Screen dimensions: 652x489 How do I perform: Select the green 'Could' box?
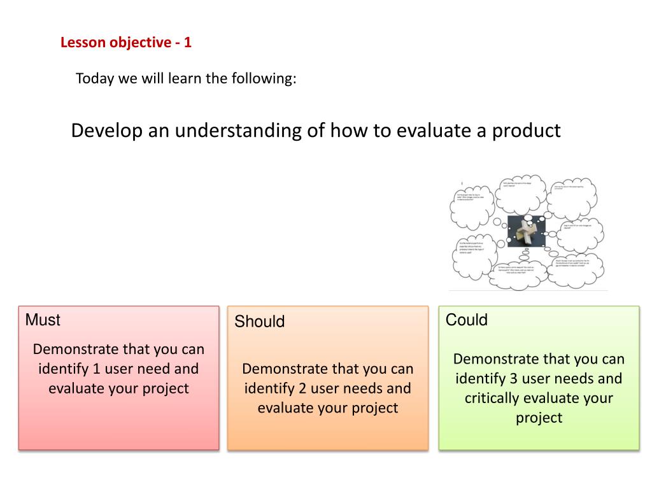point(539,378)
